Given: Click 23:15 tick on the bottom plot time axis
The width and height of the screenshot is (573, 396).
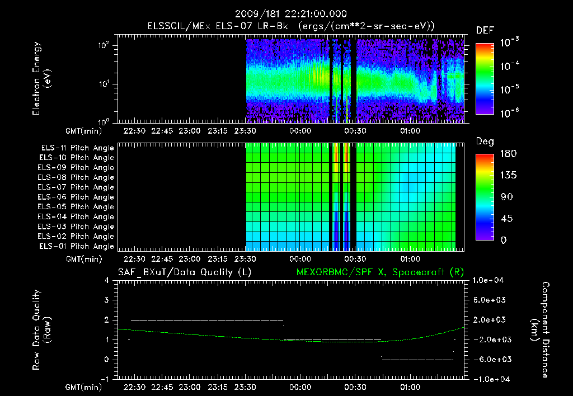Looking at the screenshot, I should [x=218, y=387].
